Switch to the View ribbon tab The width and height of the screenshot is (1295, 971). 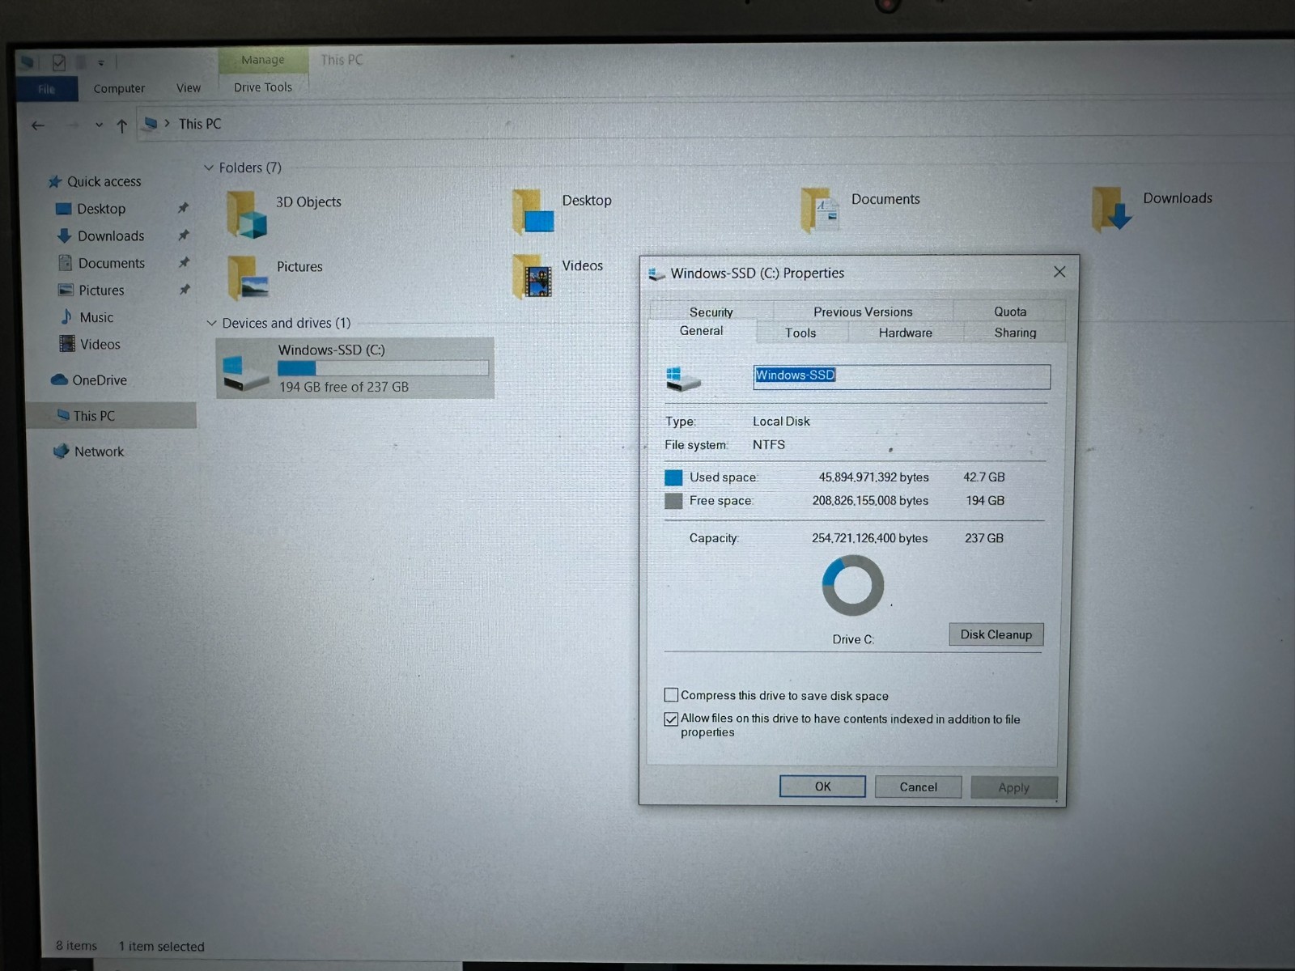pyautogui.click(x=189, y=87)
